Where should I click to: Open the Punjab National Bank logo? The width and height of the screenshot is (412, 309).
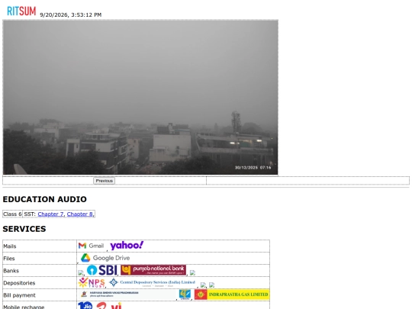click(153, 270)
